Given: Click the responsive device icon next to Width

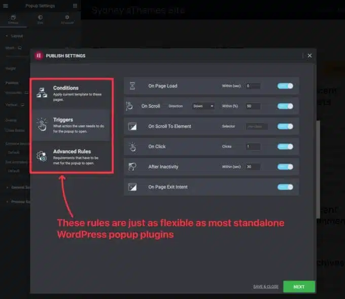Looking at the screenshot, I should tap(20, 48).
